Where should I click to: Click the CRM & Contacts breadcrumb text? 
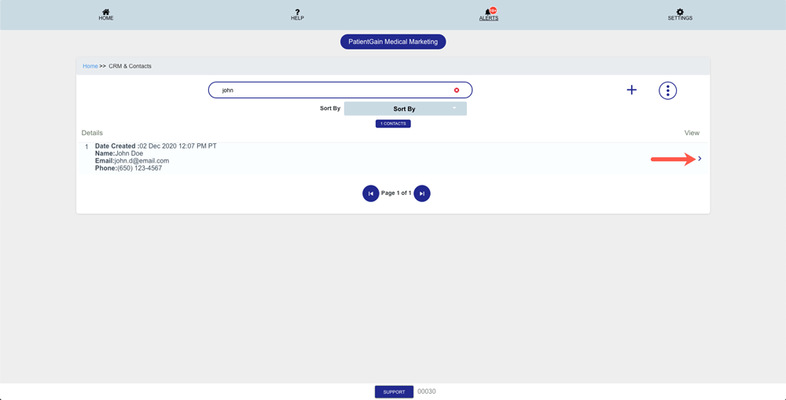tap(130, 66)
